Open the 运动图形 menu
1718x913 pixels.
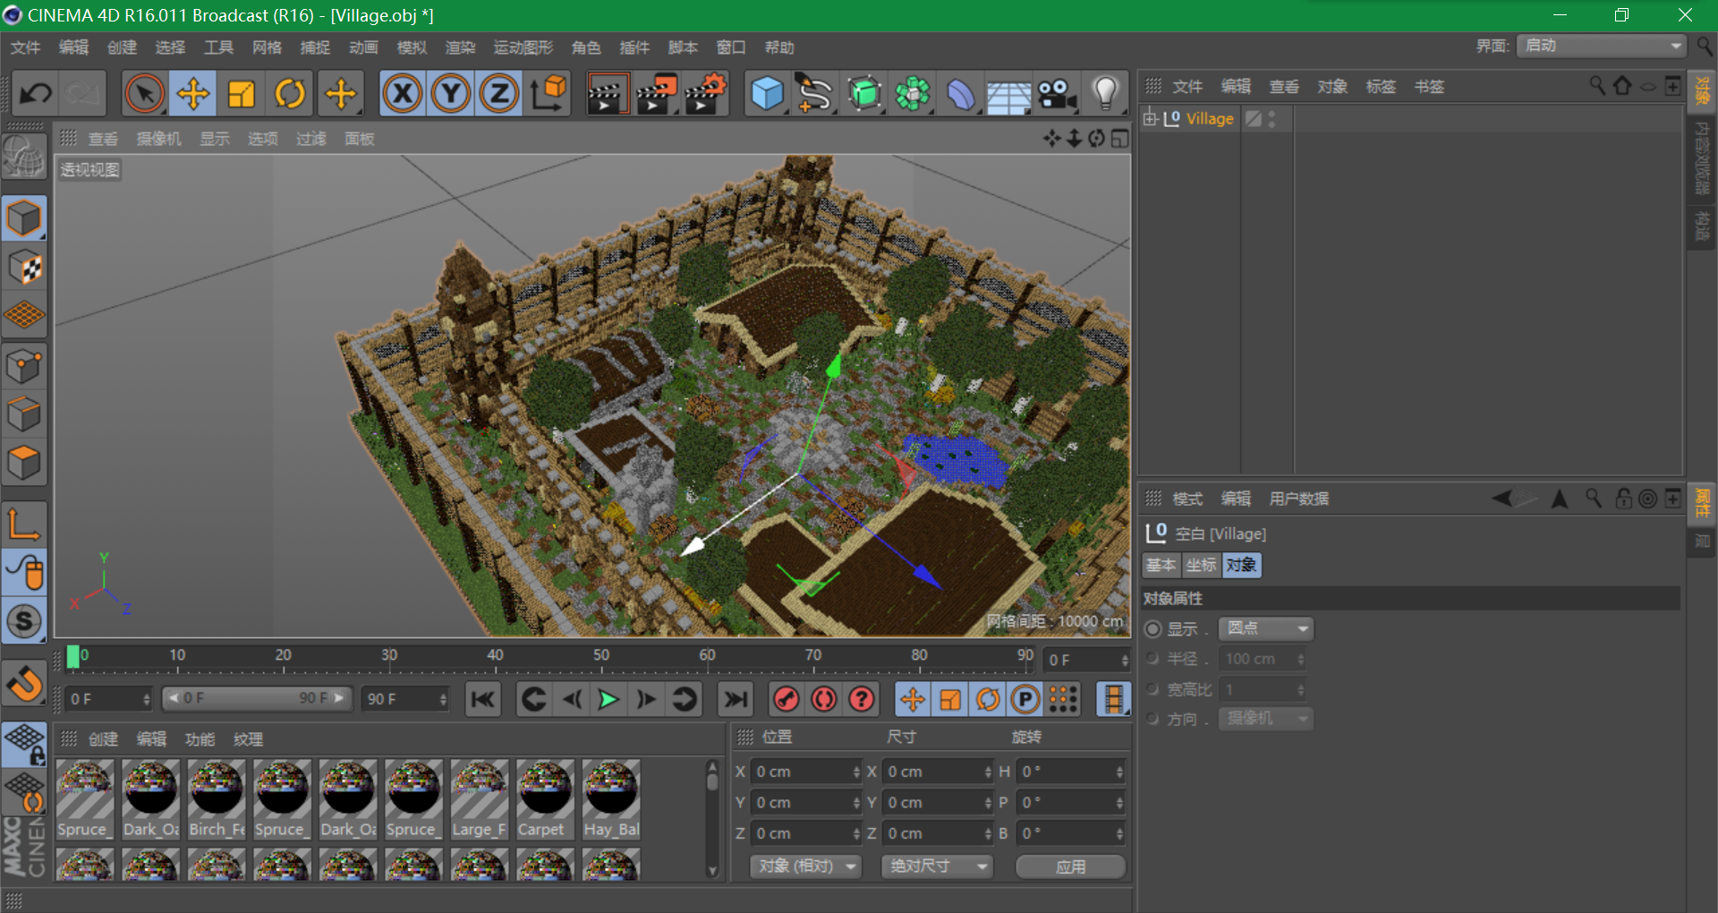tap(523, 47)
